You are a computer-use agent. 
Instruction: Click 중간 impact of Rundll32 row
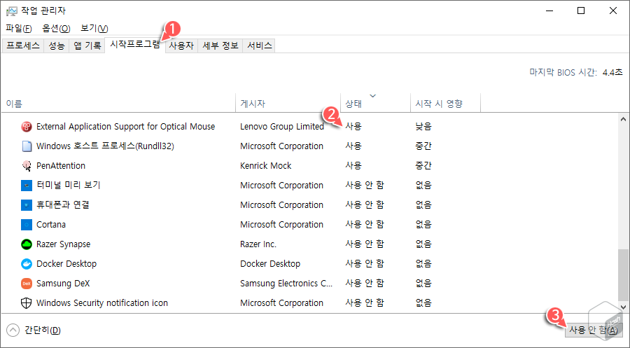(423, 146)
